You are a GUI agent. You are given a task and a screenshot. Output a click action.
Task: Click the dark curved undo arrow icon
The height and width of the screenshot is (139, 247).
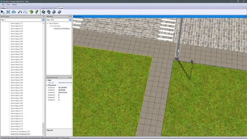(x=20, y=12)
